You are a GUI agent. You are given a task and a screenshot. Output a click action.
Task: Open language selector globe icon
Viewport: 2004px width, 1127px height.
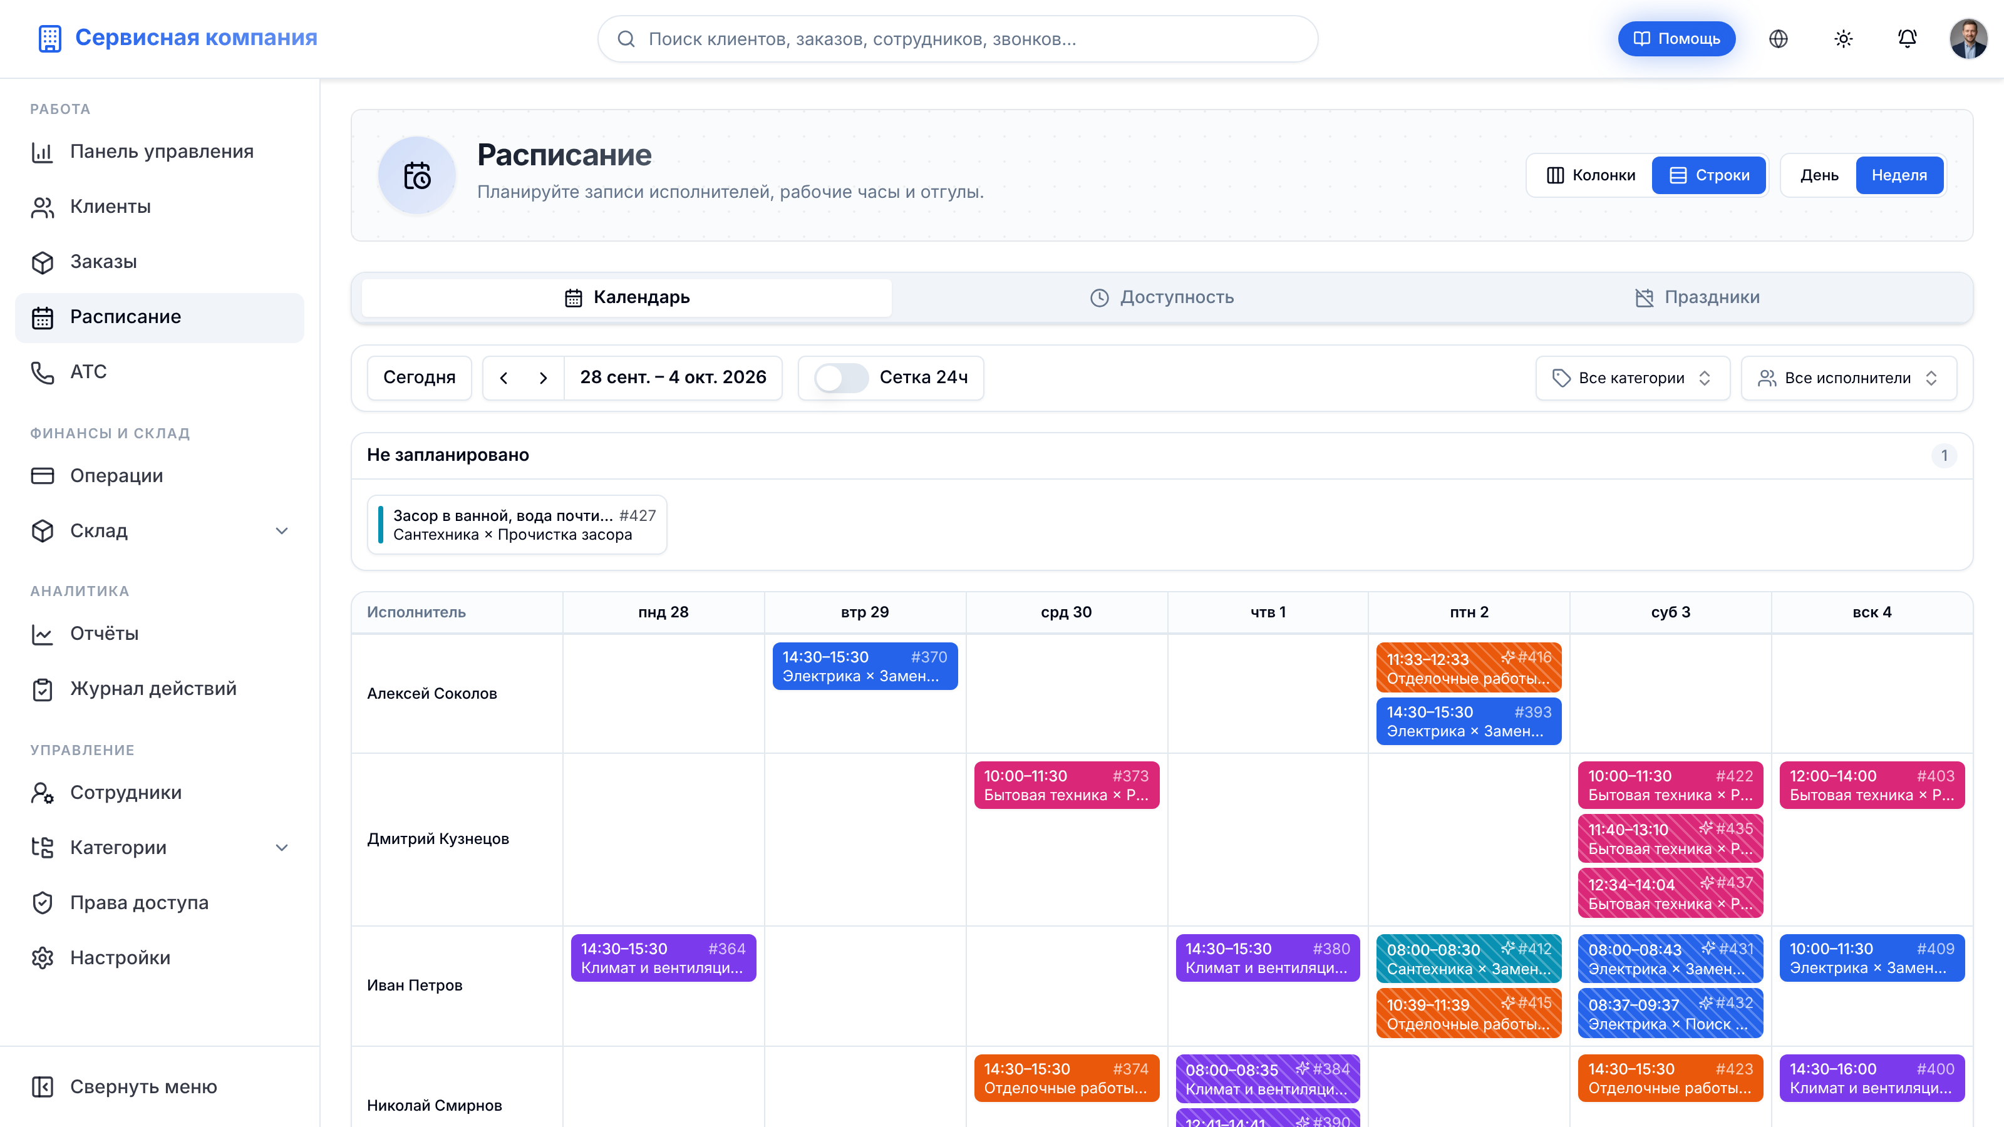click(x=1779, y=39)
